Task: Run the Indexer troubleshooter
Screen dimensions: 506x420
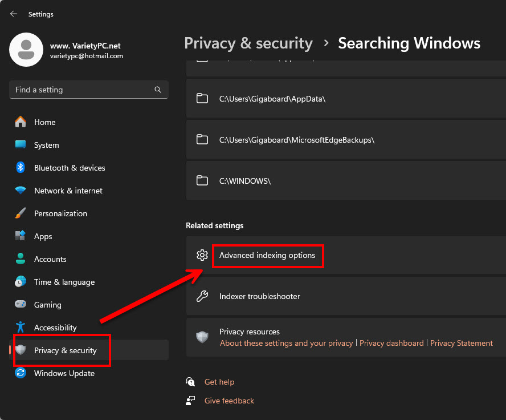Action: coord(346,296)
